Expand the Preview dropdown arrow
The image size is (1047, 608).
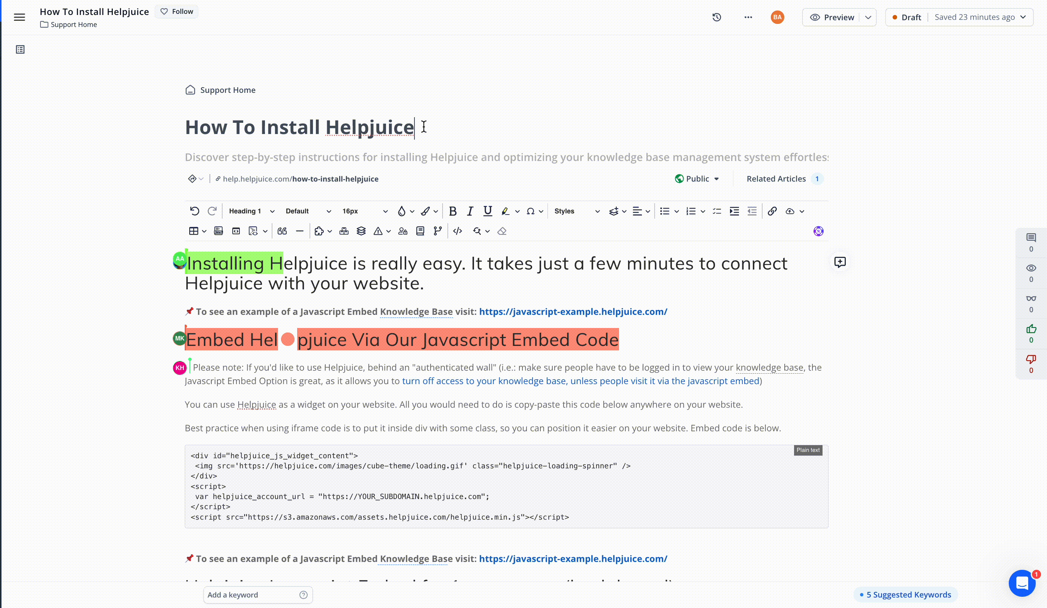tap(868, 17)
